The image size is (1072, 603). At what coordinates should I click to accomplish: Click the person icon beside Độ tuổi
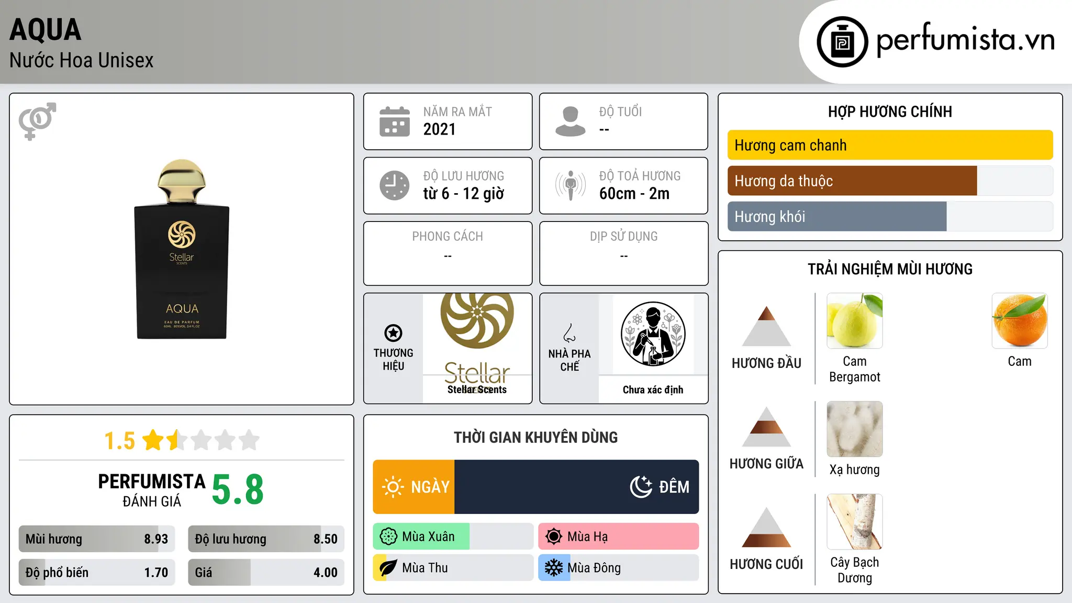[570, 121]
